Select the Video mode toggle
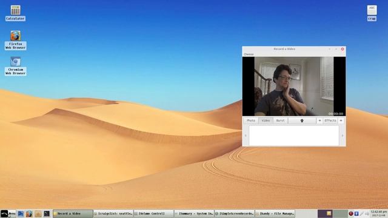This screenshot has height=218, width=388. (x=266, y=121)
